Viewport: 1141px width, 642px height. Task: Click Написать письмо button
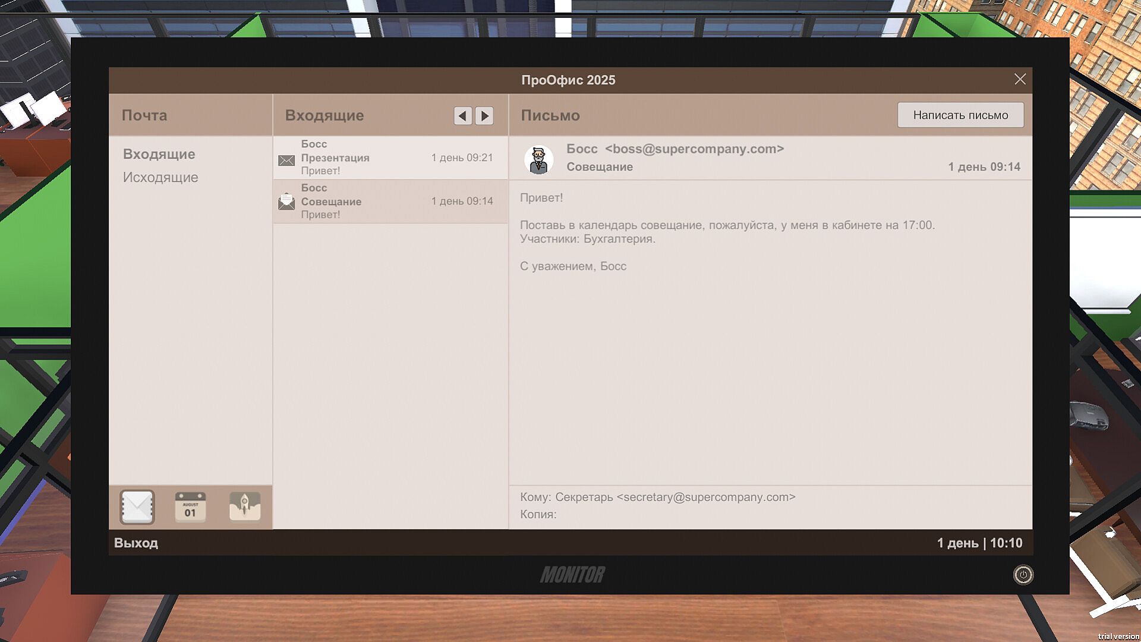tap(960, 115)
